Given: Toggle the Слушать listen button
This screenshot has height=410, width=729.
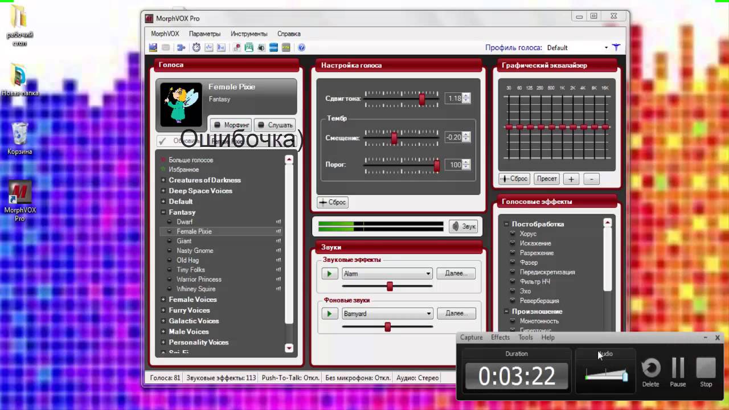Looking at the screenshot, I should point(275,125).
